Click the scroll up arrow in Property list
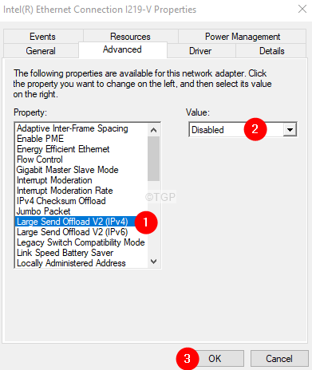 pyautogui.click(x=153, y=130)
